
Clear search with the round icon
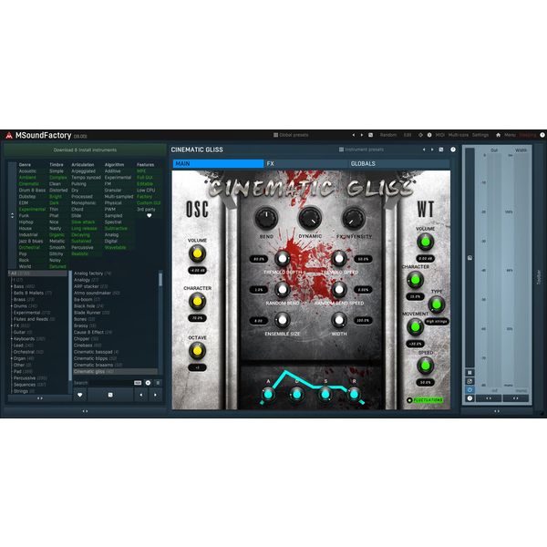(x=148, y=383)
